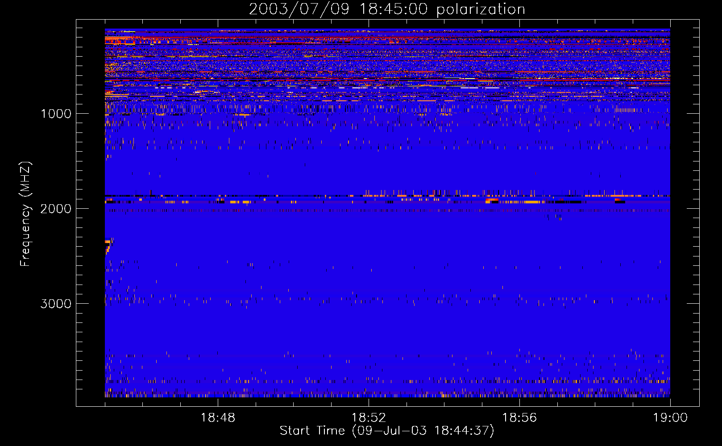
Task: Click the '18:56' time tick label
Action: 519,418
